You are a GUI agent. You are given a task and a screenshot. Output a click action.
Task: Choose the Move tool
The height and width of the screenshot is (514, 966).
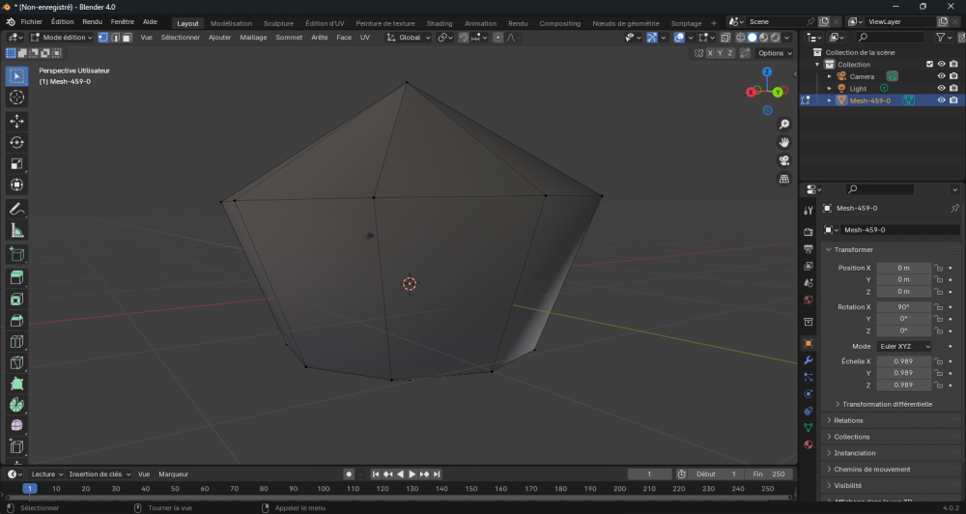[x=16, y=122]
